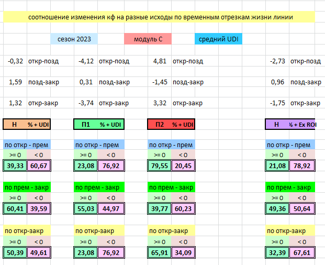Click the 55,03 cell

click(x=86, y=208)
